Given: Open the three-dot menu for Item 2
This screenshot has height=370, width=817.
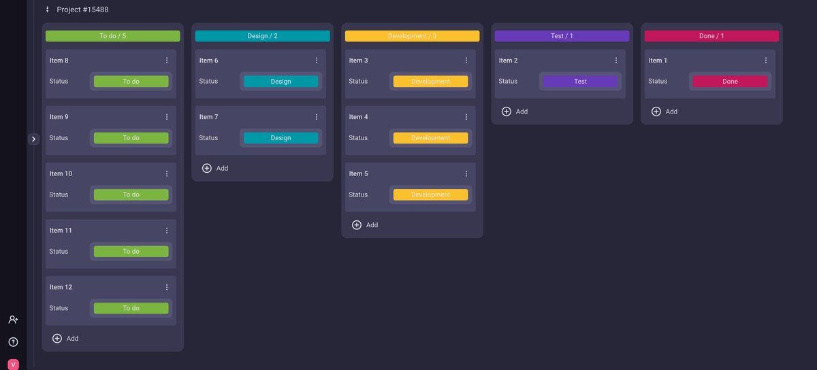Looking at the screenshot, I should [x=616, y=61].
